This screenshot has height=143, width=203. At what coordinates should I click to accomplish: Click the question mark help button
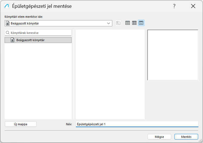(x=174, y=6)
